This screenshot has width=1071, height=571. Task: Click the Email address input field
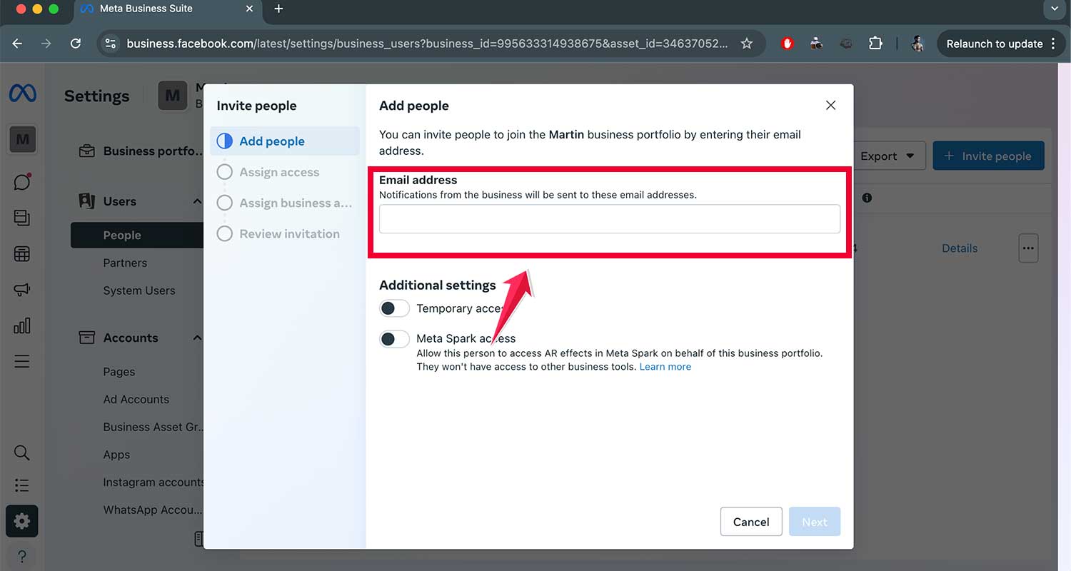click(609, 218)
